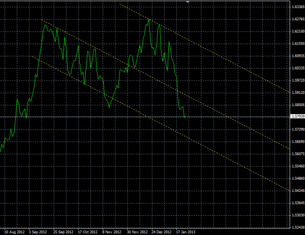305x235 pixels.
Task: Click the 8 Nov 2012 date label
Action: 112,232
